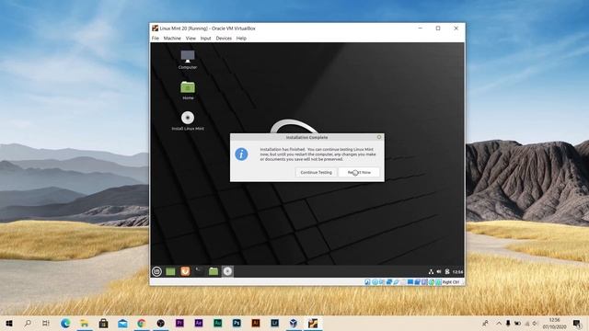The image size is (589, 331).
Task: Click VirtualBox network status indicator
Action: [389, 282]
